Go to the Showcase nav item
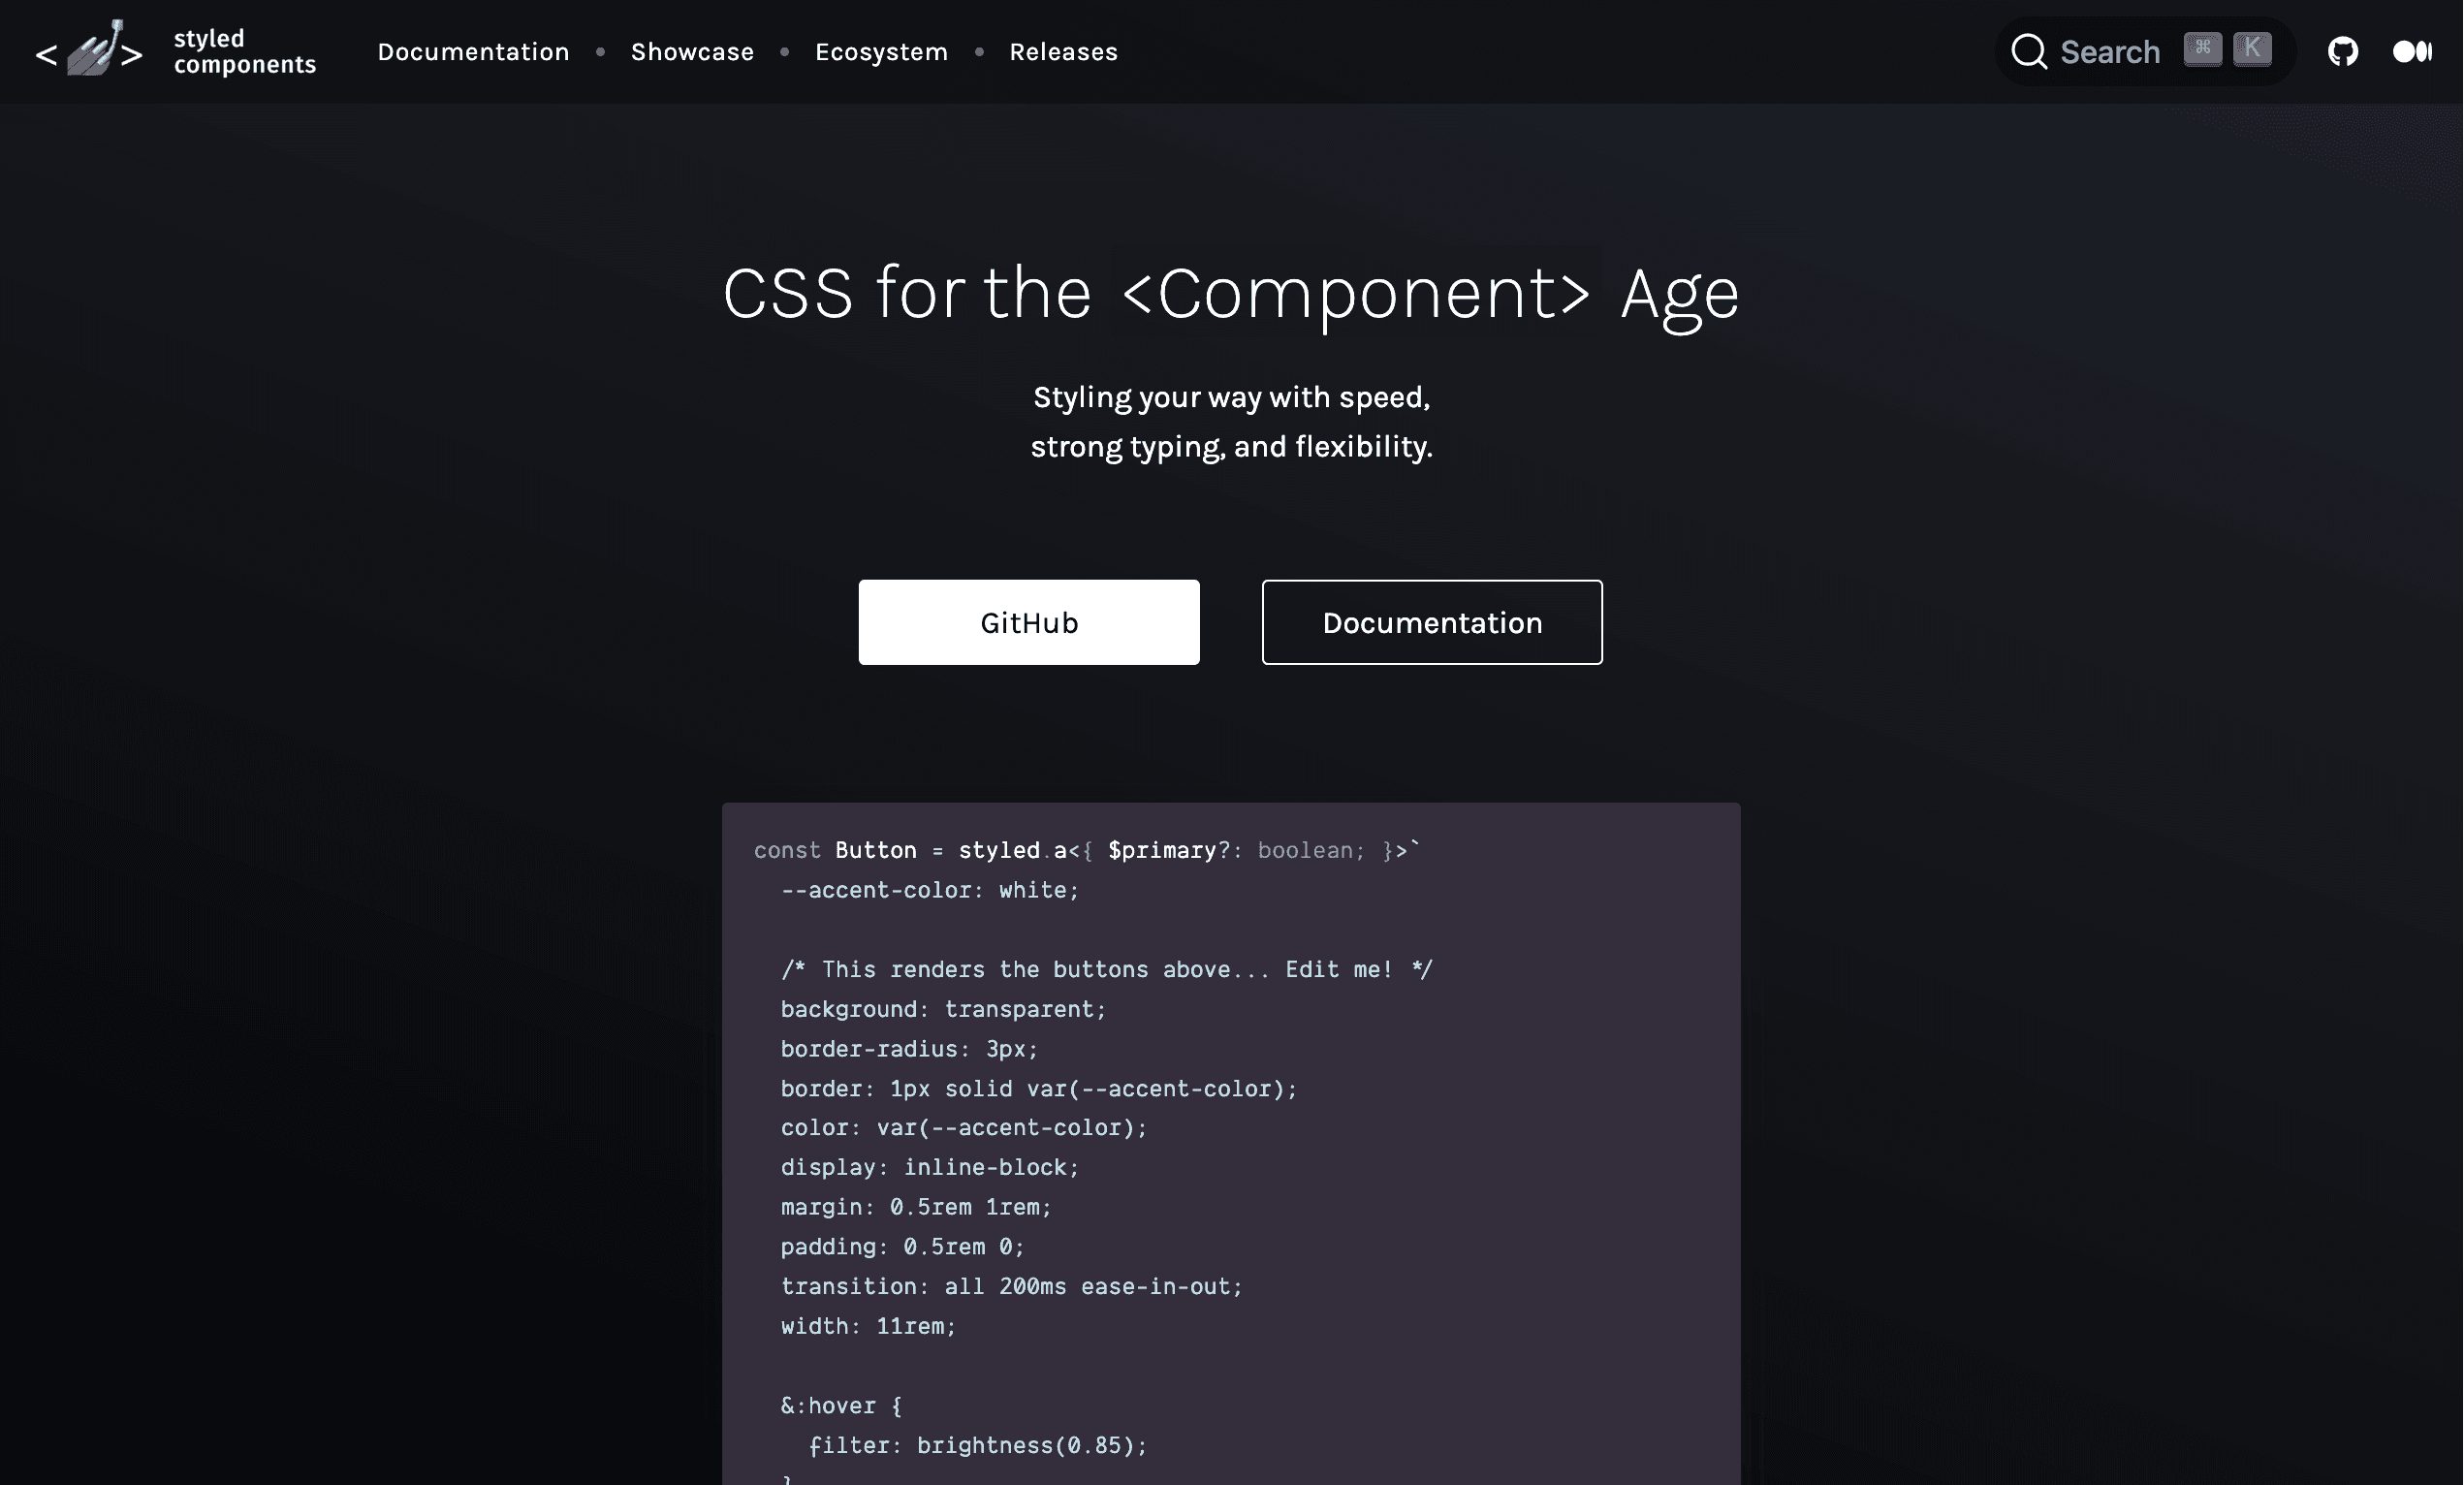 pos(692,51)
